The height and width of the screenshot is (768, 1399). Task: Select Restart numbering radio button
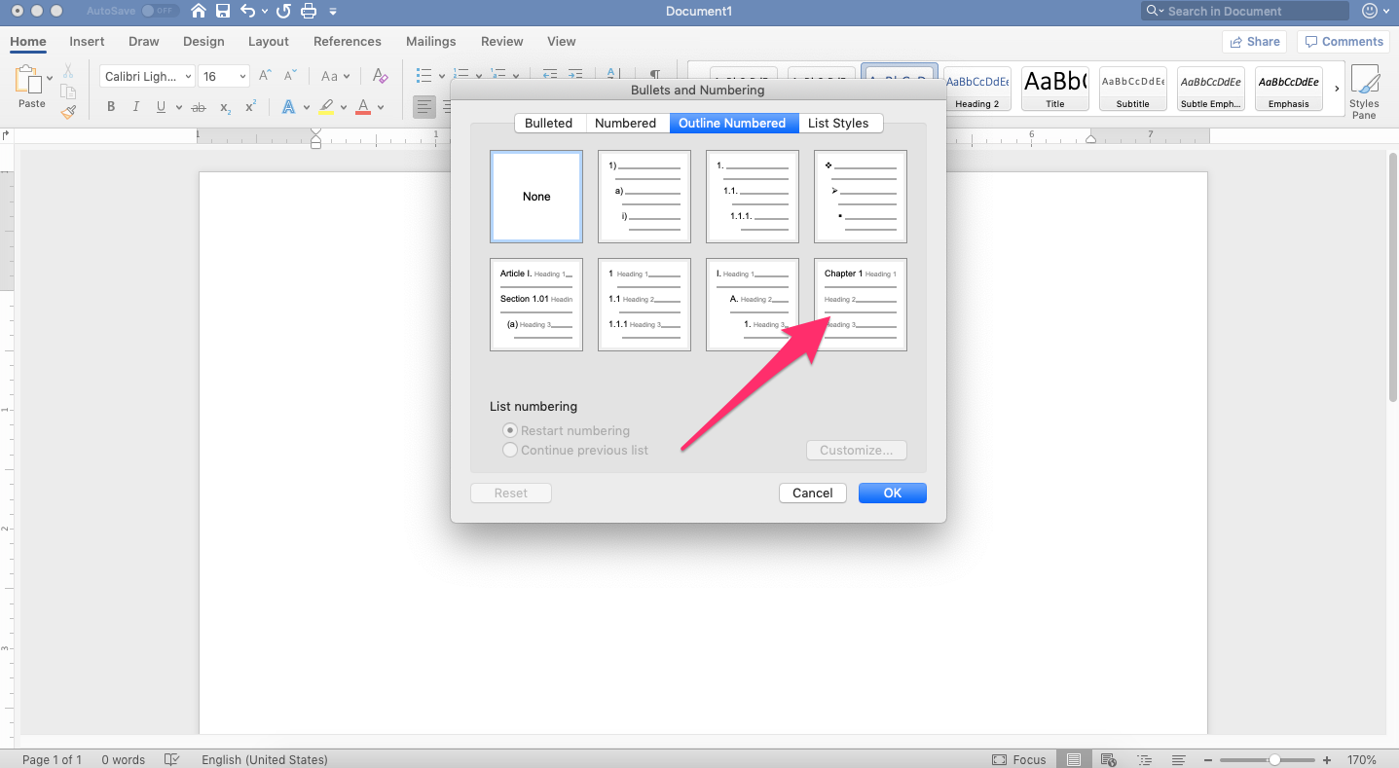pos(509,430)
